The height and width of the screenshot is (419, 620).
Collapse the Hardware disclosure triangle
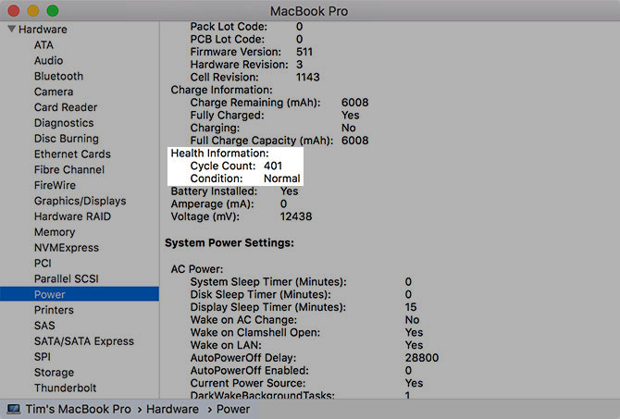[x=11, y=29]
